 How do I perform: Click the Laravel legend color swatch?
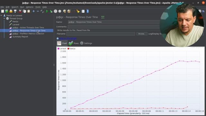tap(58, 49)
